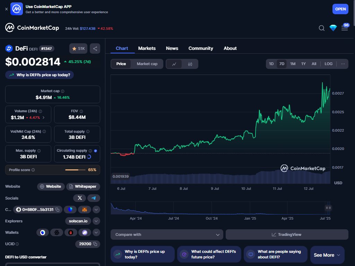Add token to MetaMask fox icon
This screenshot has height=266, width=355.
[x=85, y=210]
